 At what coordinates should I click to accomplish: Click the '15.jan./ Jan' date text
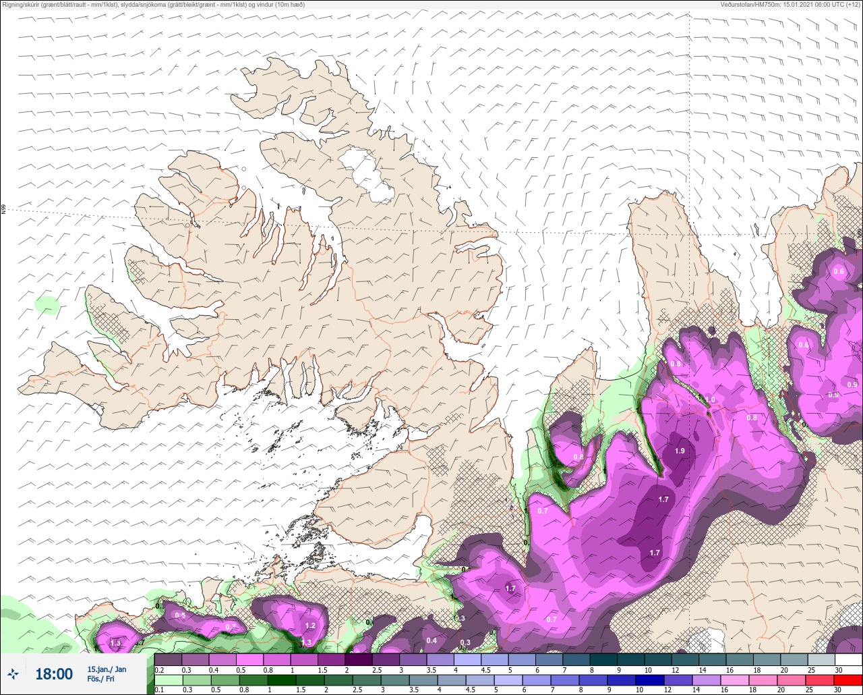tap(107, 669)
